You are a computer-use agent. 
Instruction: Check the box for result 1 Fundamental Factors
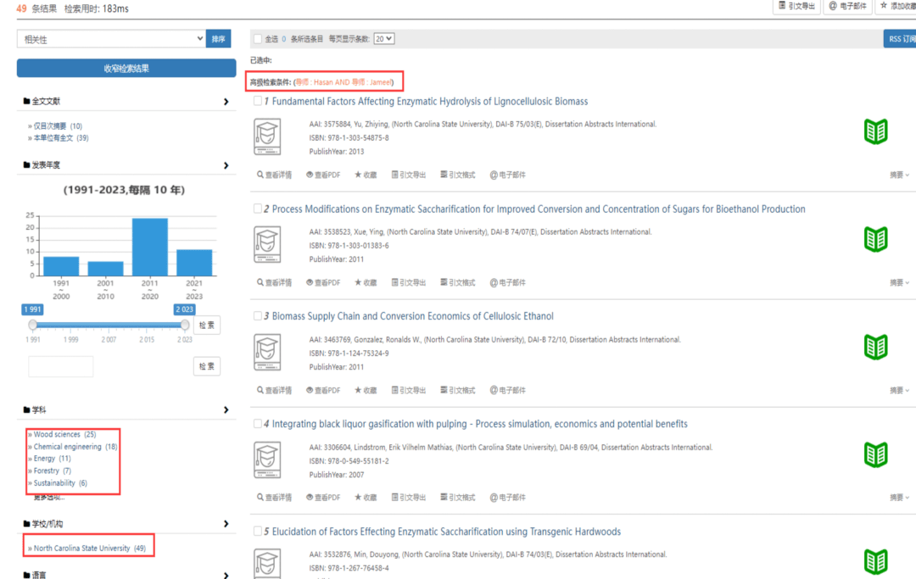point(258,101)
